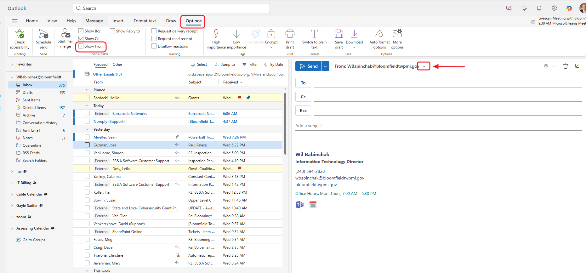The image size is (586, 273).
Task: Click the Download icon in ribbon
Action: 354,33
